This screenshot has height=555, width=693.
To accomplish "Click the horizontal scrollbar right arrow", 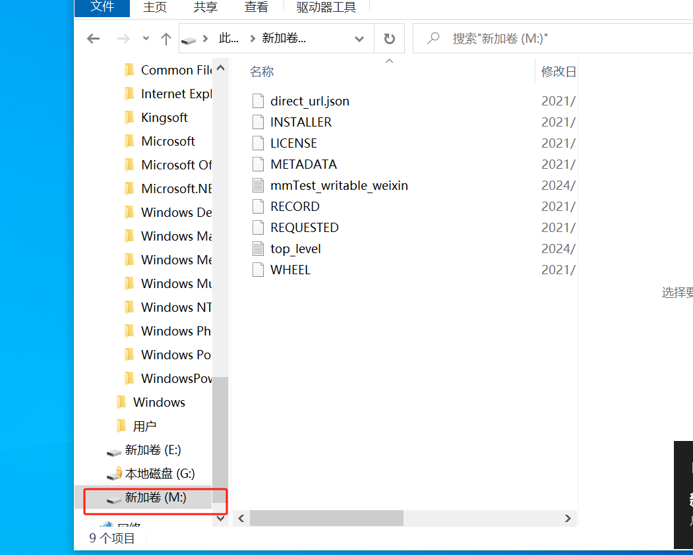I will 568,519.
